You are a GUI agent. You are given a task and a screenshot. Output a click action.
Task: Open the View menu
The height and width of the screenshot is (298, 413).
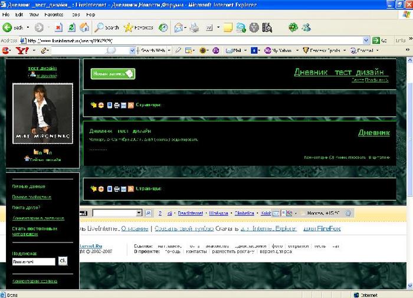click(x=34, y=15)
